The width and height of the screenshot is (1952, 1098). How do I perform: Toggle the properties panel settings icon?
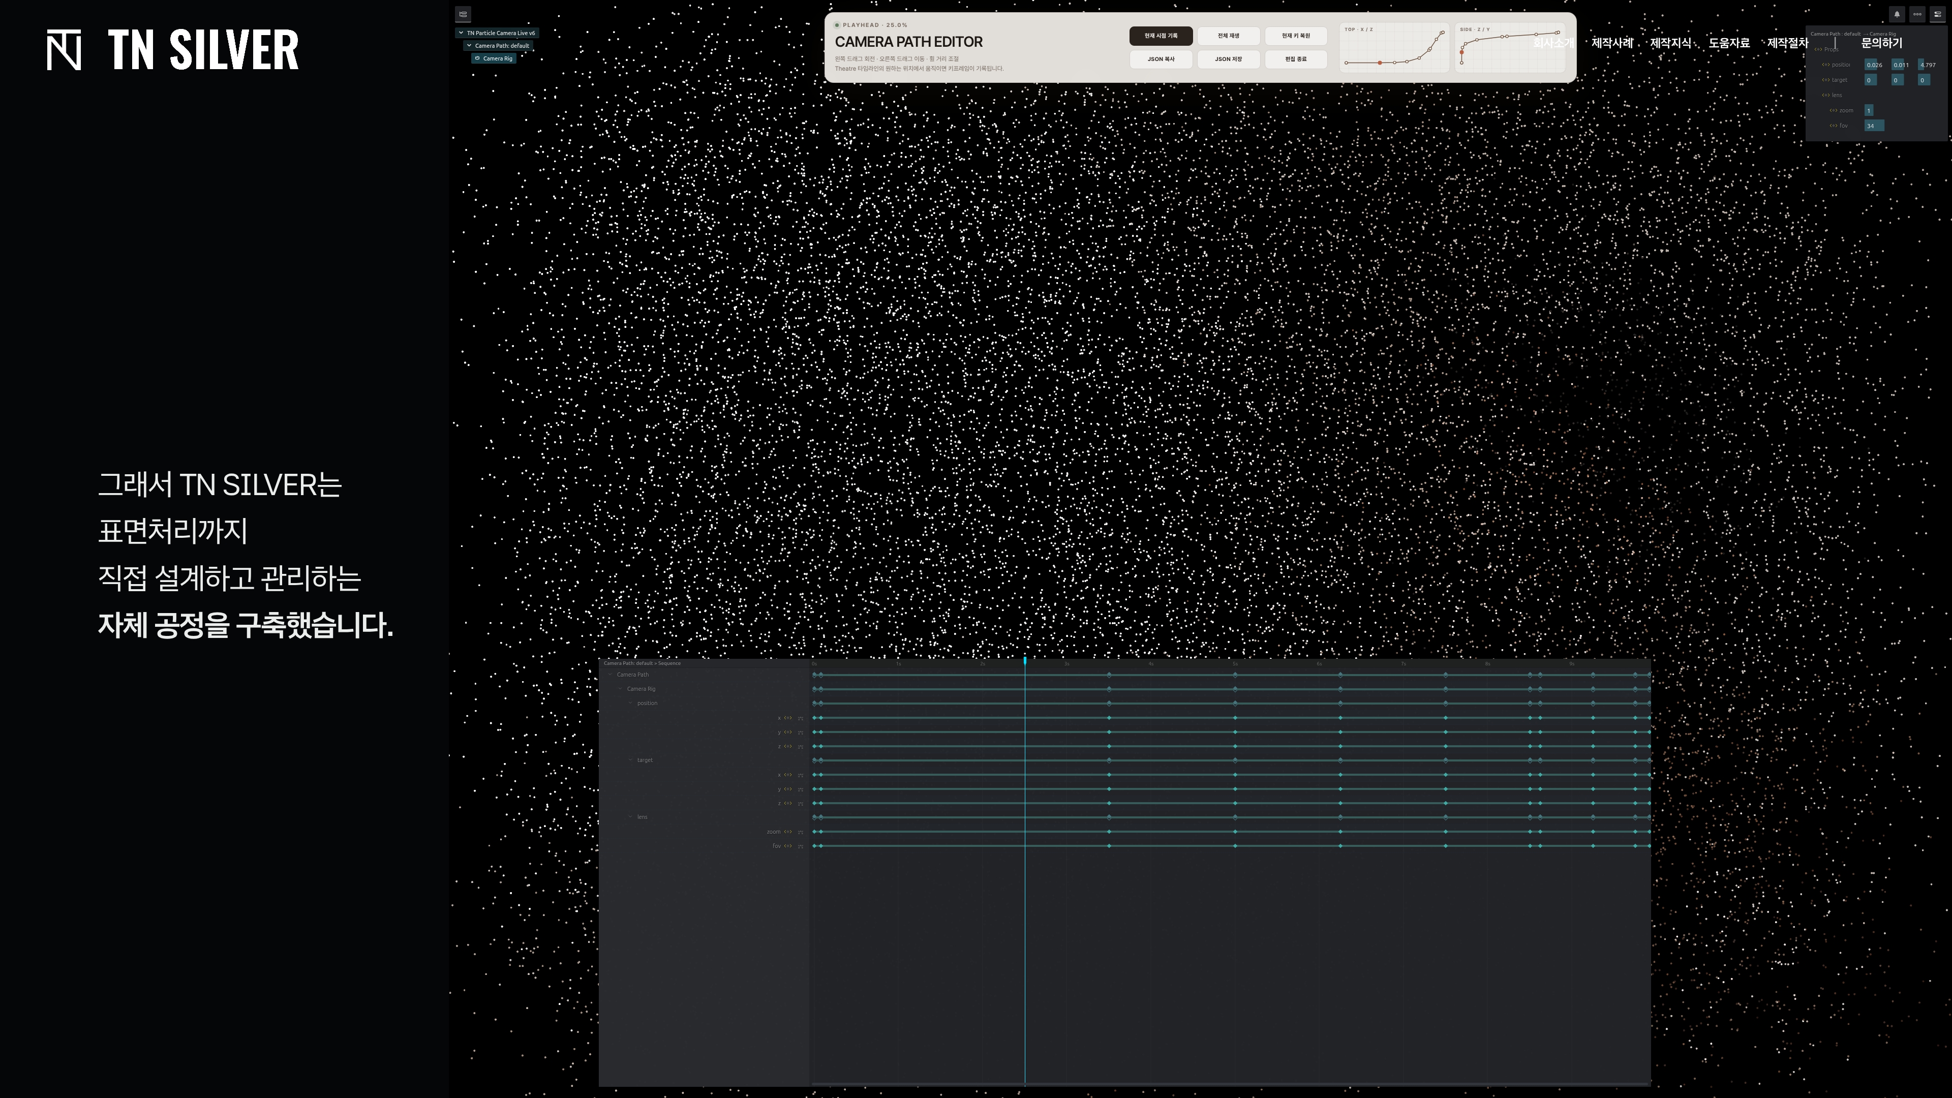tap(1937, 14)
